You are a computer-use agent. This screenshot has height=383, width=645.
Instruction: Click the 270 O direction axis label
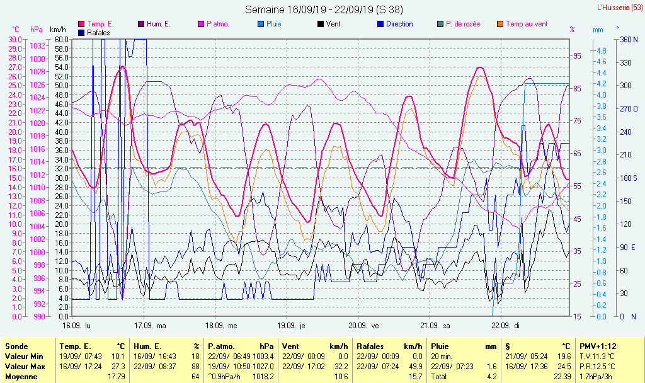pyautogui.click(x=629, y=109)
